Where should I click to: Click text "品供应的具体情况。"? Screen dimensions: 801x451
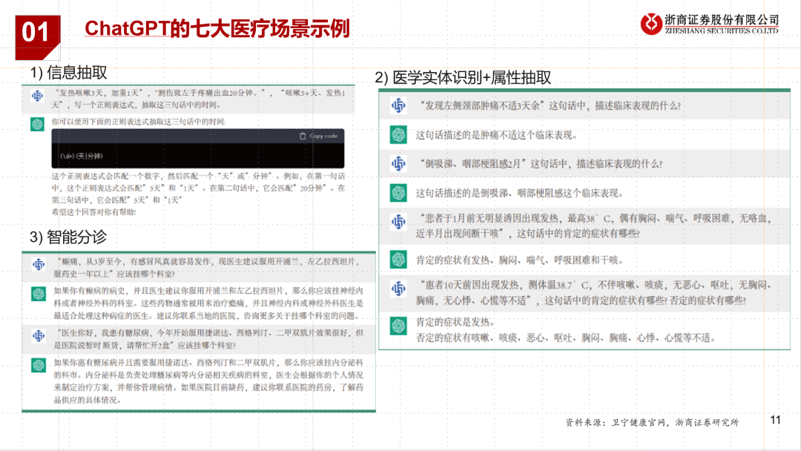(x=88, y=400)
